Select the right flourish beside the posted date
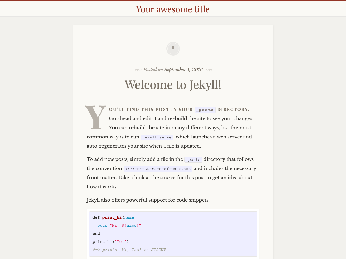 (x=209, y=70)
